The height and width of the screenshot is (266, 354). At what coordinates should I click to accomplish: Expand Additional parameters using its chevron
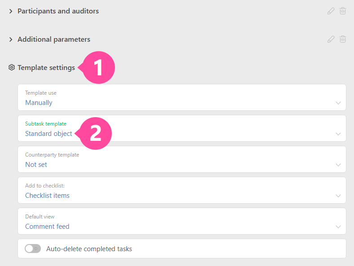(11, 39)
